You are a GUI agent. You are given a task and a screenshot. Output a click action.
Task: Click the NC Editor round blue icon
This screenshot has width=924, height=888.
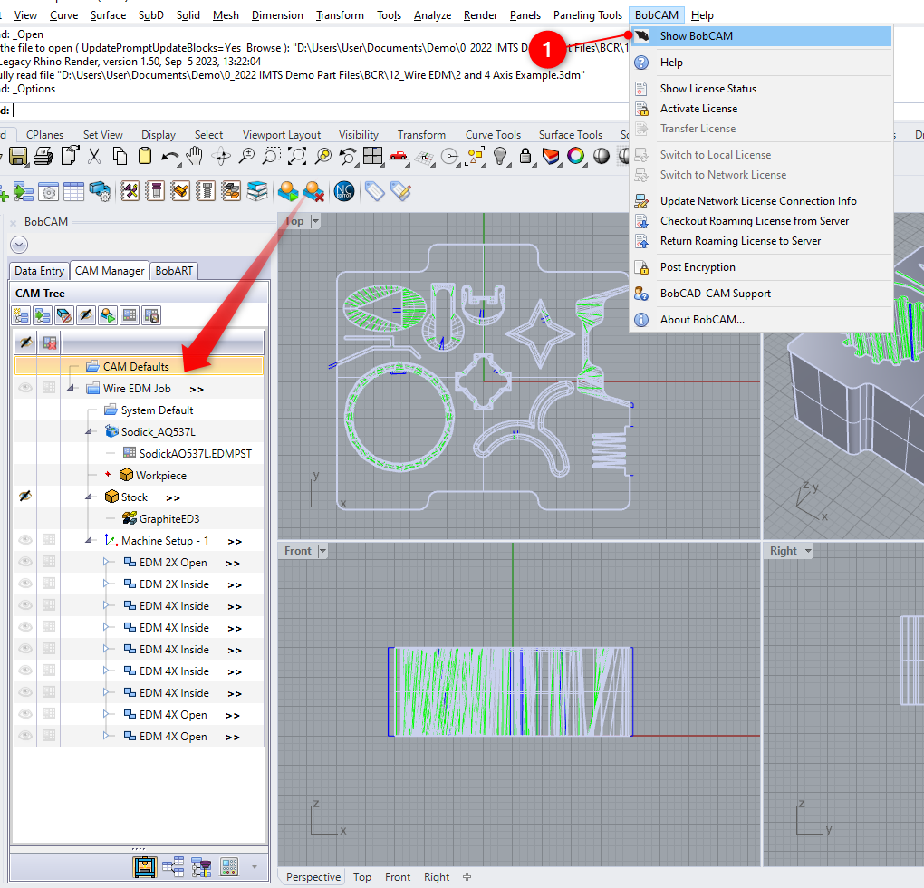[x=344, y=191]
